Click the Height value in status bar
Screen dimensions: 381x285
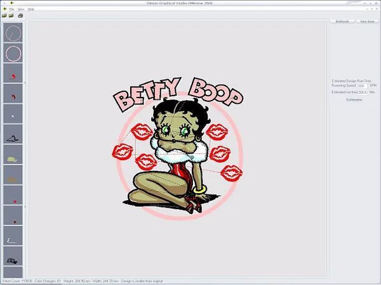point(77,281)
